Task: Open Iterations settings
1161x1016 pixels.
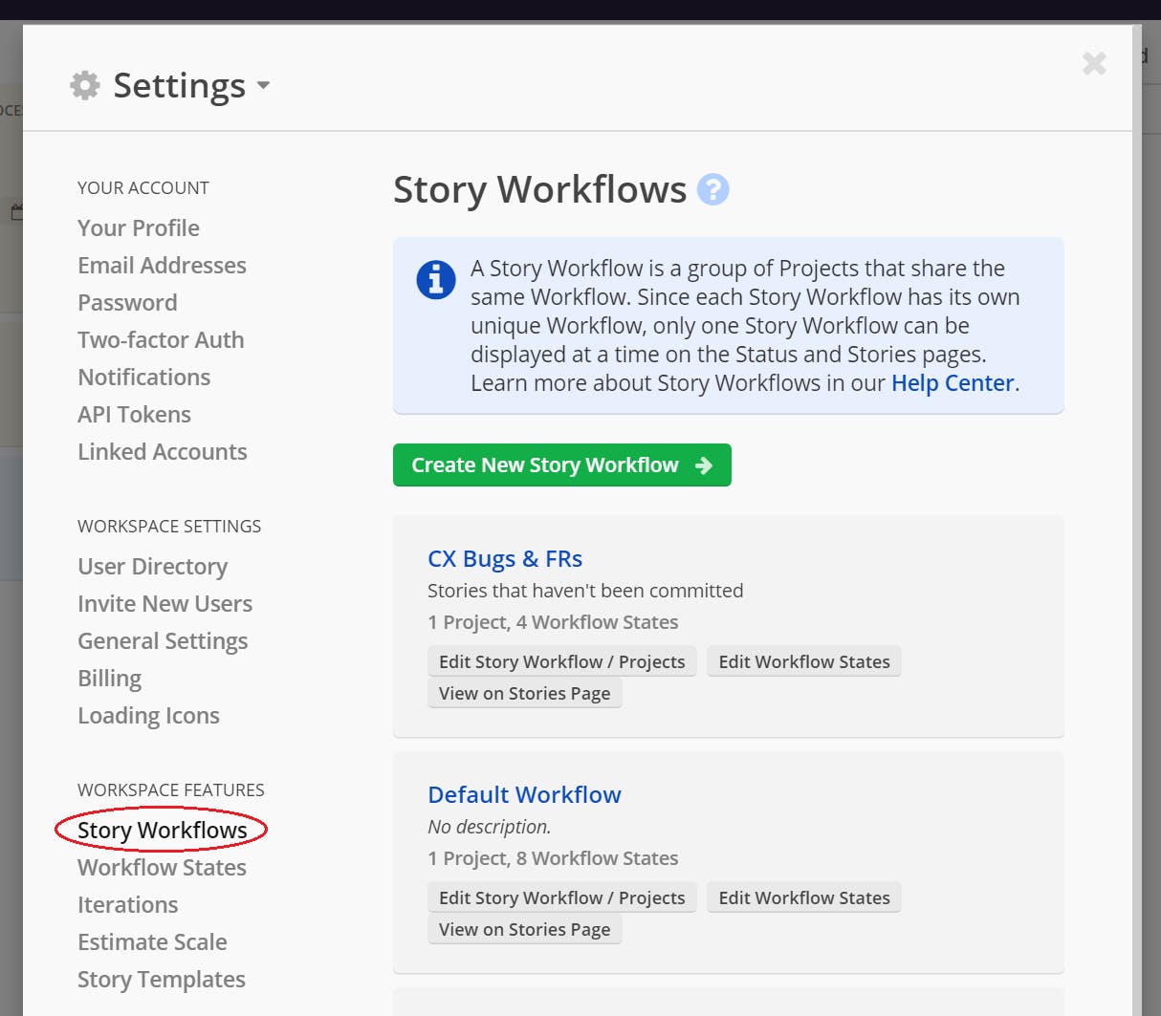Action: pyautogui.click(x=127, y=904)
